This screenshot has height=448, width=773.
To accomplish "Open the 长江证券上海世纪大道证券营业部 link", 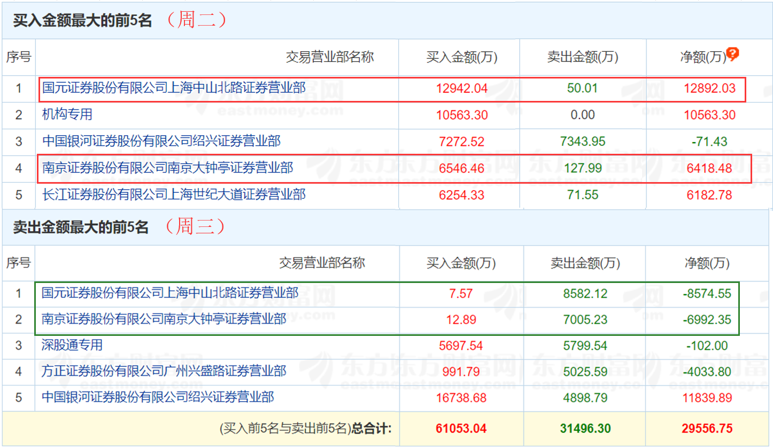I will 174,195.
